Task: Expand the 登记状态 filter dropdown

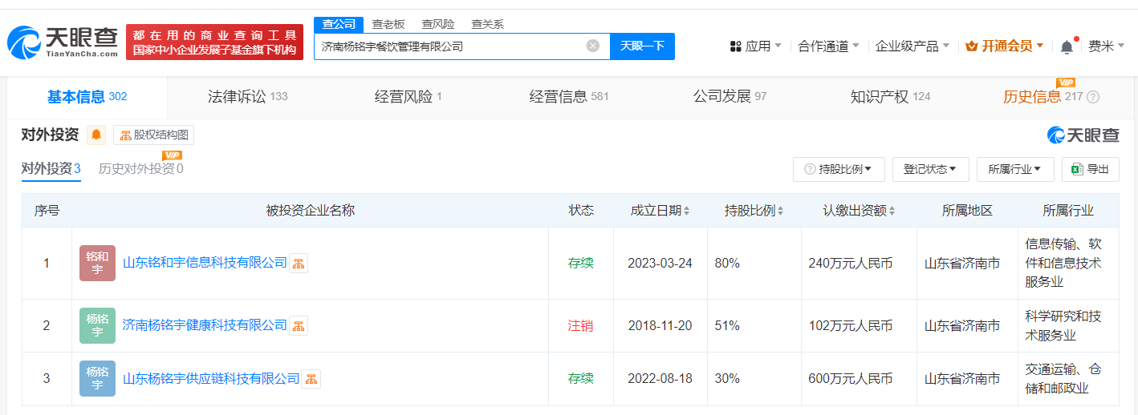Action: coord(930,169)
